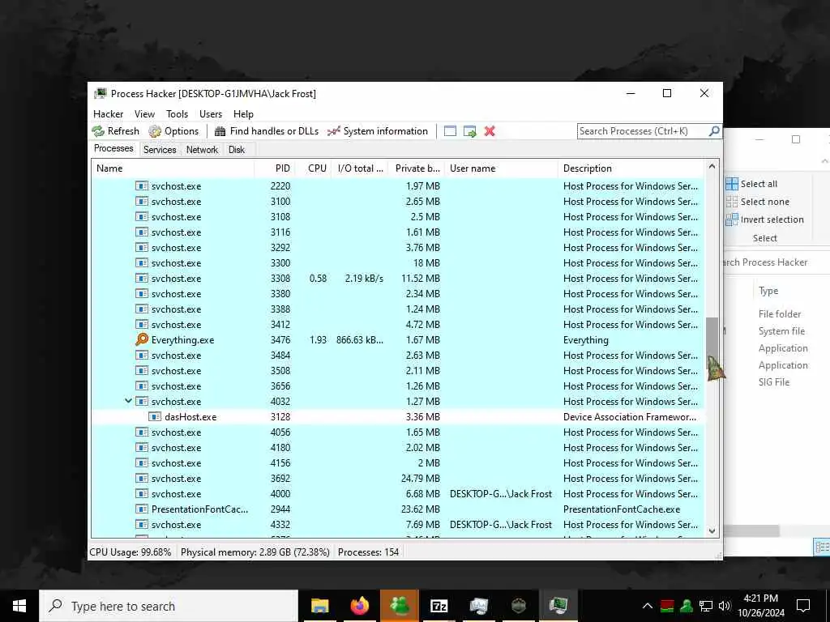This screenshot has width=830, height=622.
Task: Select the dasHost.exe process row
Action: (x=398, y=417)
